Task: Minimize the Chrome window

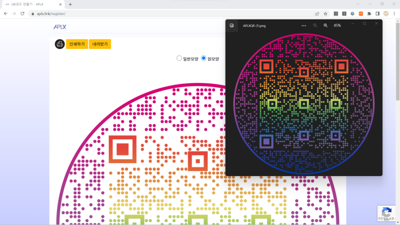Action: point(370,4)
